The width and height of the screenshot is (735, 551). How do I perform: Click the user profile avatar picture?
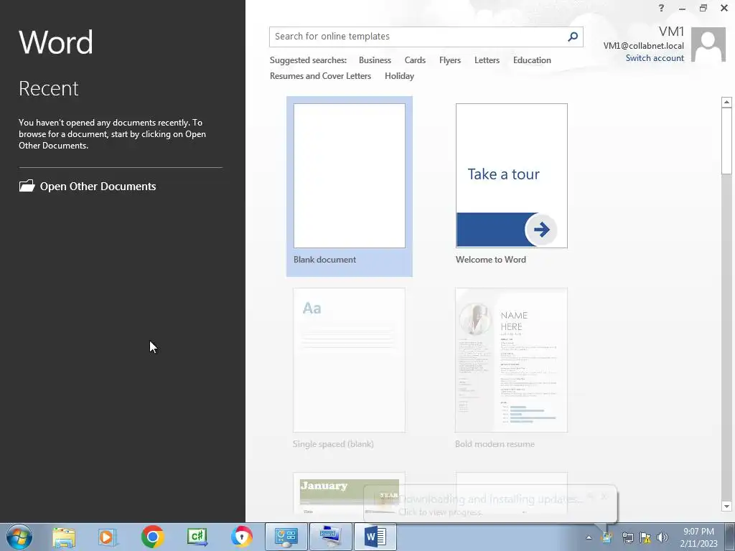pyautogui.click(x=708, y=44)
